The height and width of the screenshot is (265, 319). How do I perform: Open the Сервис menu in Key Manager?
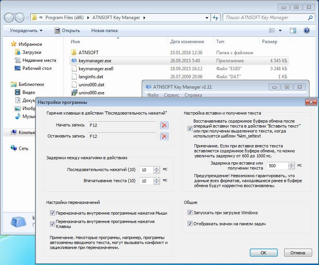pyautogui.click(x=171, y=95)
